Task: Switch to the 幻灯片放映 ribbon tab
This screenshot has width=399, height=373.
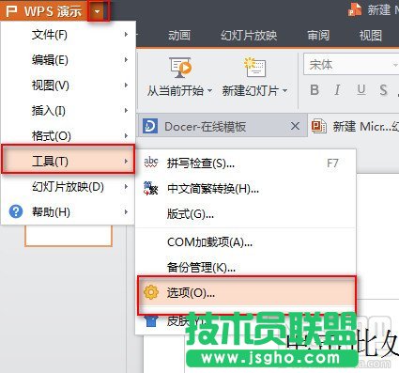Action: (249, 35)
